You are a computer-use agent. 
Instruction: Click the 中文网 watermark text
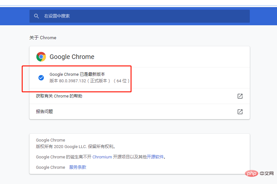point(267,174)
